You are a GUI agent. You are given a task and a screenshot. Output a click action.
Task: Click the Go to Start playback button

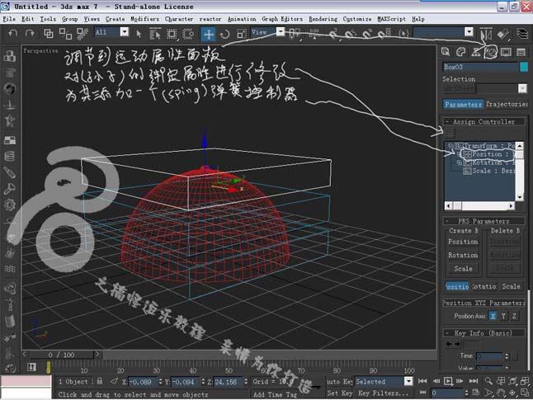422,381
